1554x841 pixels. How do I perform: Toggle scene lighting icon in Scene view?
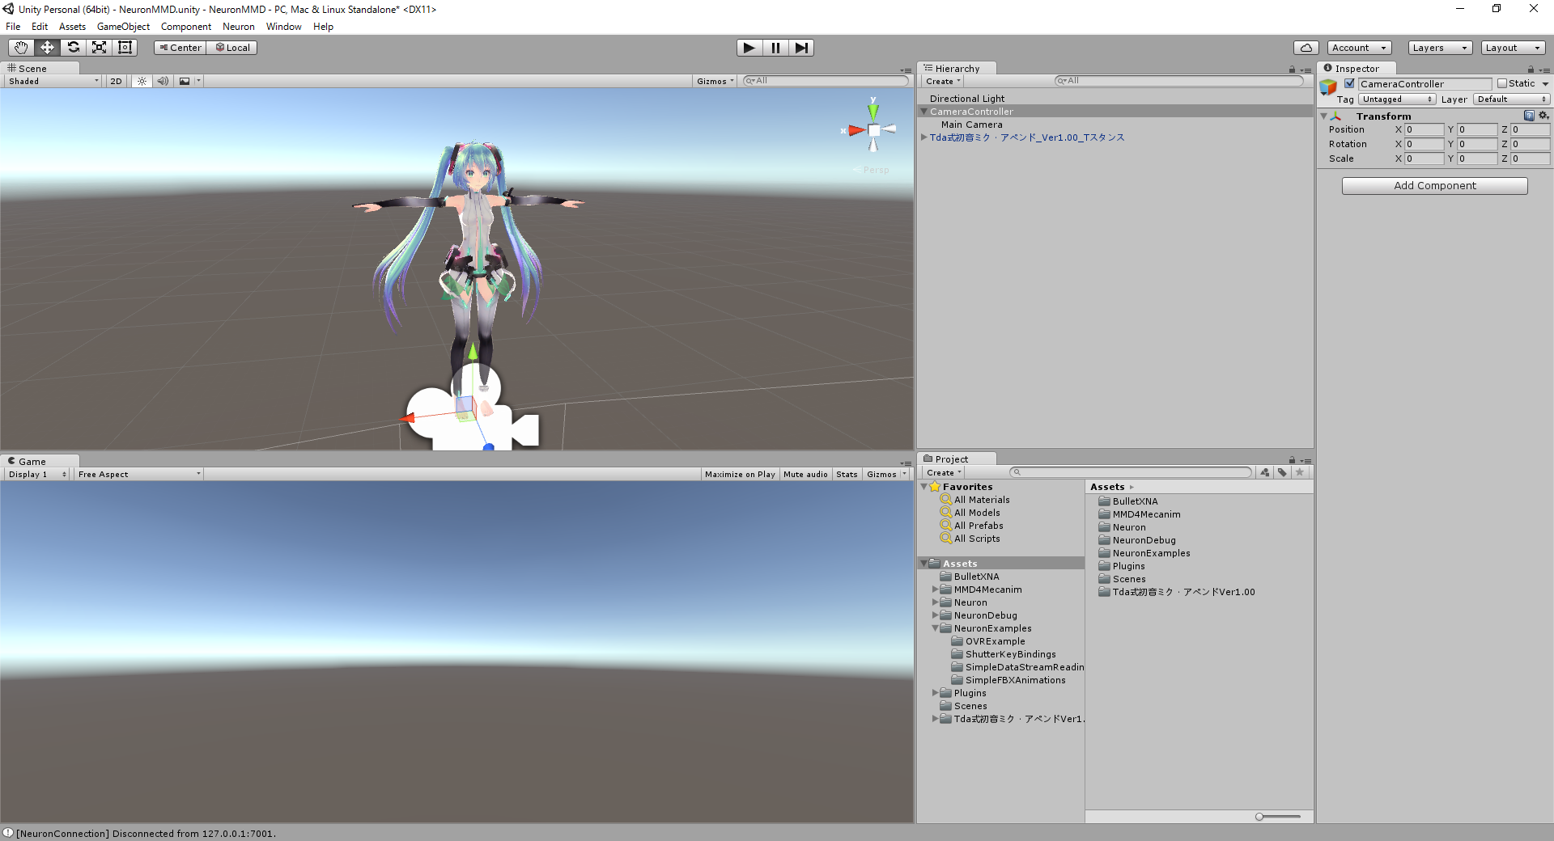click(x=142, y=81)
